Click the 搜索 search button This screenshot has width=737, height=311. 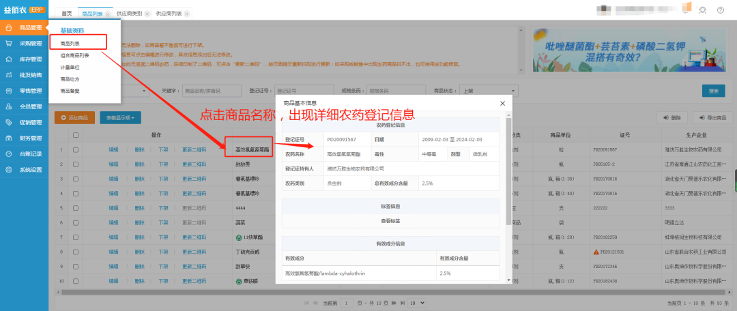pyautogui.click(x=714, y=91)
